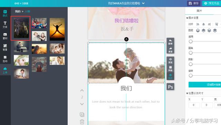221x125 pixels.
Task: Click the 我们结婚啦 title text on canvas
Action: pos(126,21)
